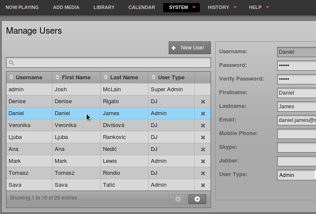This screenshot has height=214, width=316.
Task: Delete user Denise with the X icon
Action: 203,101
